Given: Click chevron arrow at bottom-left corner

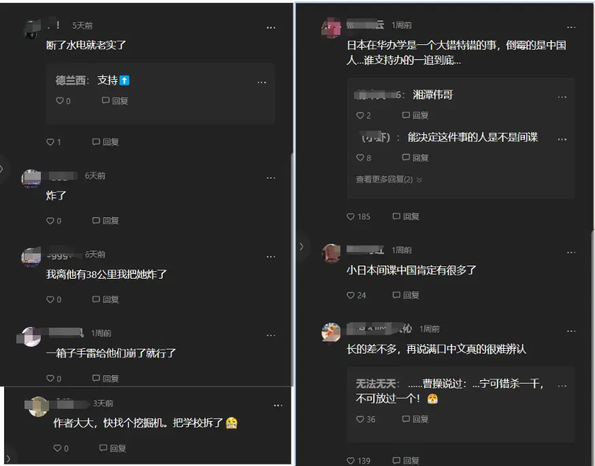Looking at the screenshot, I should [8, 459].
